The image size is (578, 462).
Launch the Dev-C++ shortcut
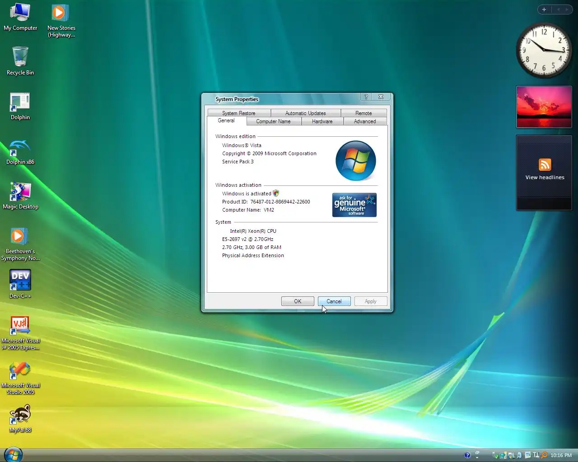20,284
